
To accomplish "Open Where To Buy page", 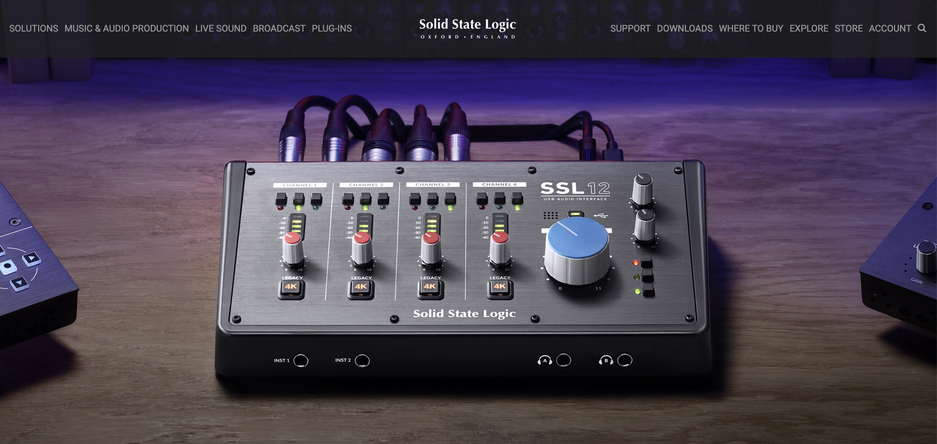I will 751,29.
